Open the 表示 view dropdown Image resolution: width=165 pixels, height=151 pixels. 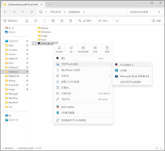(104, 21)
